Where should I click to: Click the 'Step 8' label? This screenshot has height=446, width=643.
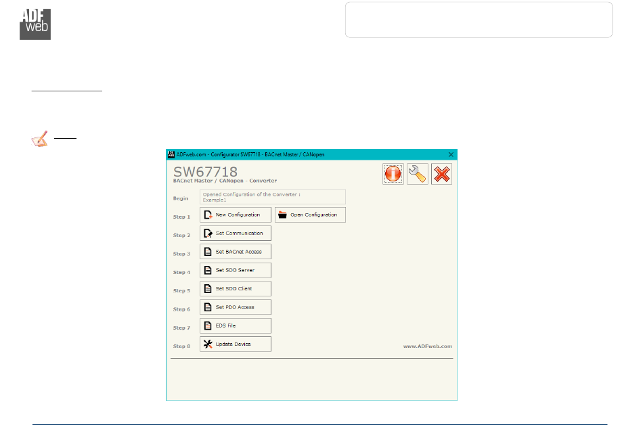(181, 347)
